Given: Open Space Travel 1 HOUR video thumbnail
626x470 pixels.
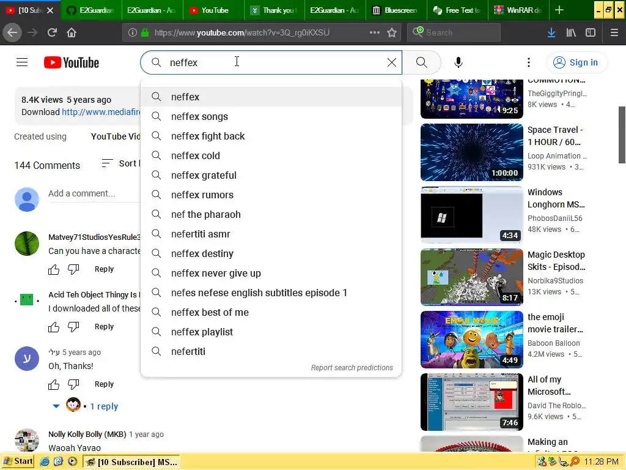Looking at the screenshot, I should 472,152.
